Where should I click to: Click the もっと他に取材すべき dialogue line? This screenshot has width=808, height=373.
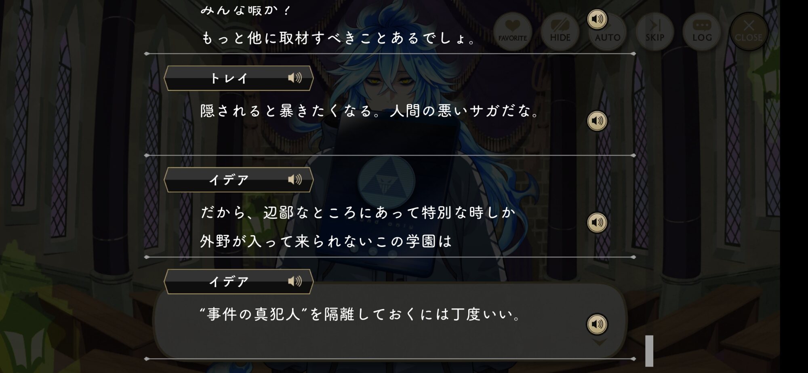[x=339, y=38]
